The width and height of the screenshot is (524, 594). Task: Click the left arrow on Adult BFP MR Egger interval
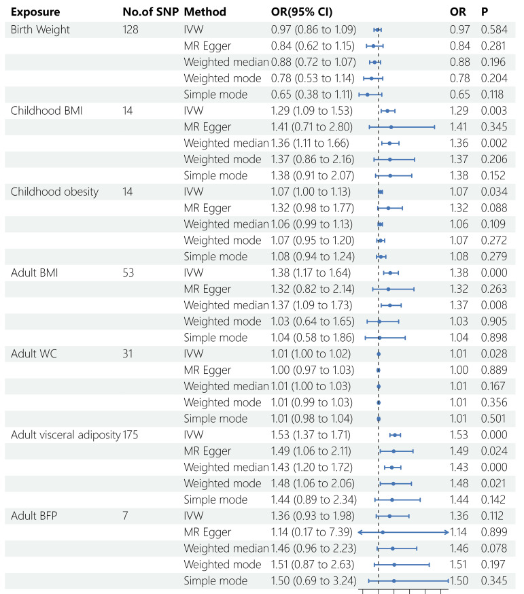coord(360,532)
